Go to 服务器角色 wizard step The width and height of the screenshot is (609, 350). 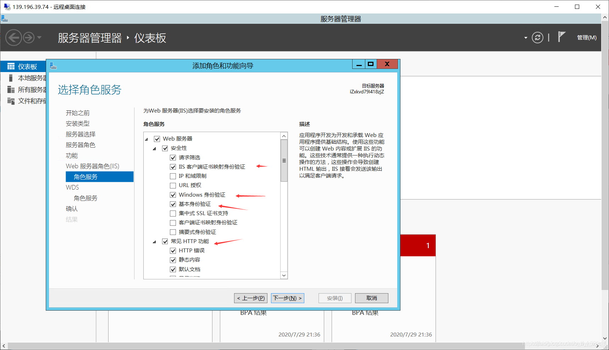point(81,145)
